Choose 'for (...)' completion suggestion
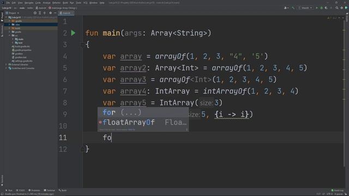The image size is (349, 196). click(x=143, y=113)
